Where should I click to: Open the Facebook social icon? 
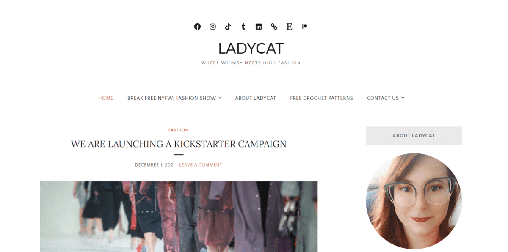[x=197, y=27]
